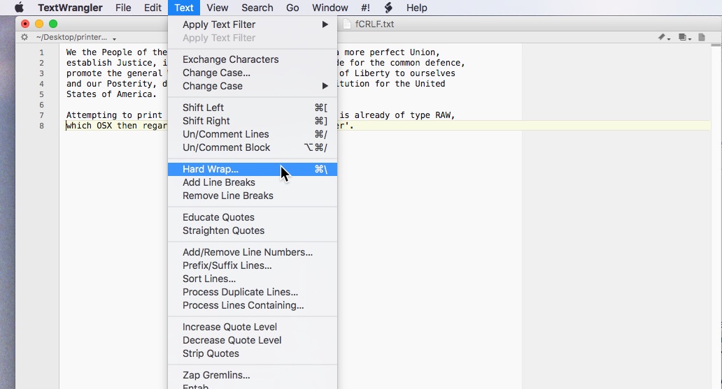Choose Change Case... with ellipsis

point(253,73)
